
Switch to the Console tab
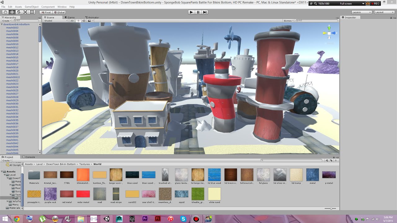coord(29,157)
